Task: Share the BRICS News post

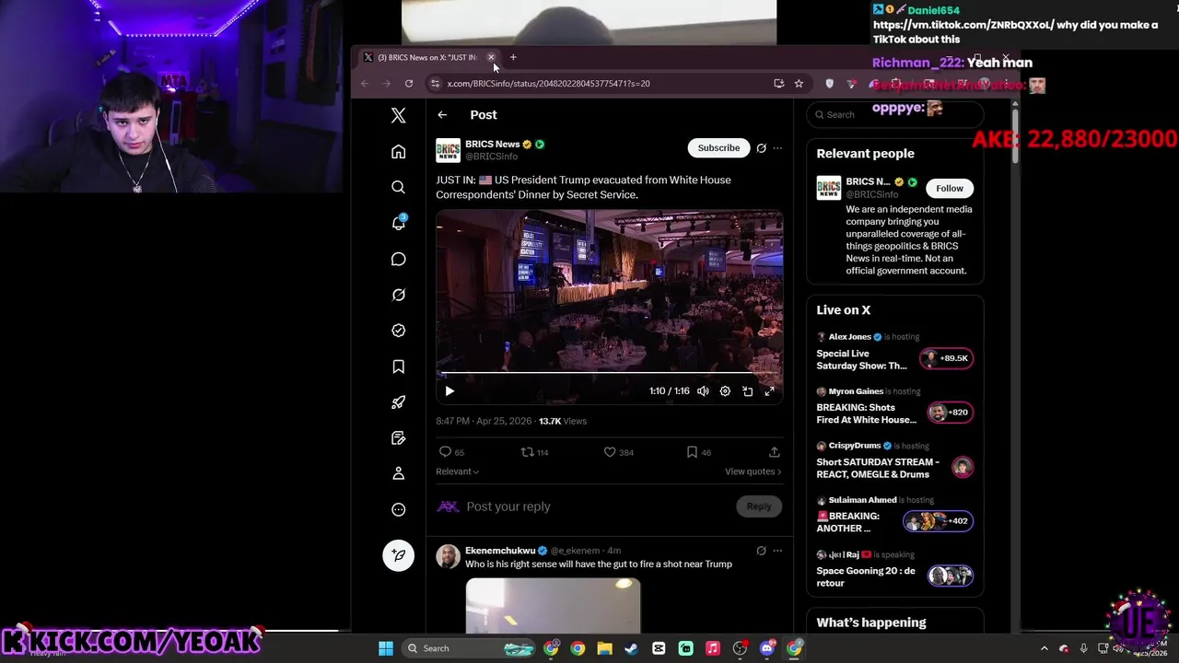Action: (774, 452)
